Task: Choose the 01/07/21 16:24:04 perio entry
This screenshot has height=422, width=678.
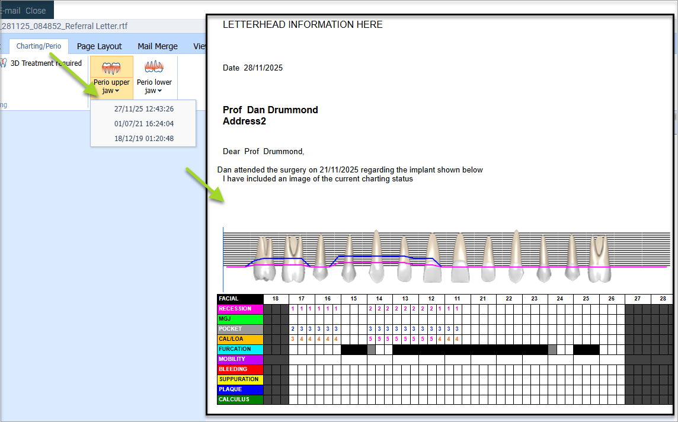Action: pos(143,124)
